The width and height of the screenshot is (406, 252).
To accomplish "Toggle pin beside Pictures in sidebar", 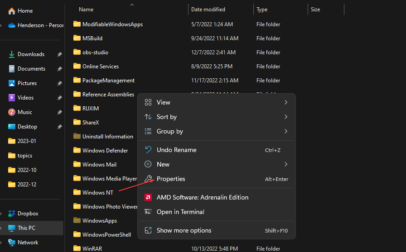I will (x=59, y=83).
